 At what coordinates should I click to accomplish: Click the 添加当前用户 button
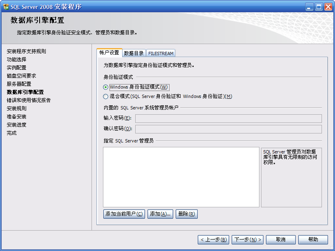tap(124, 214)
